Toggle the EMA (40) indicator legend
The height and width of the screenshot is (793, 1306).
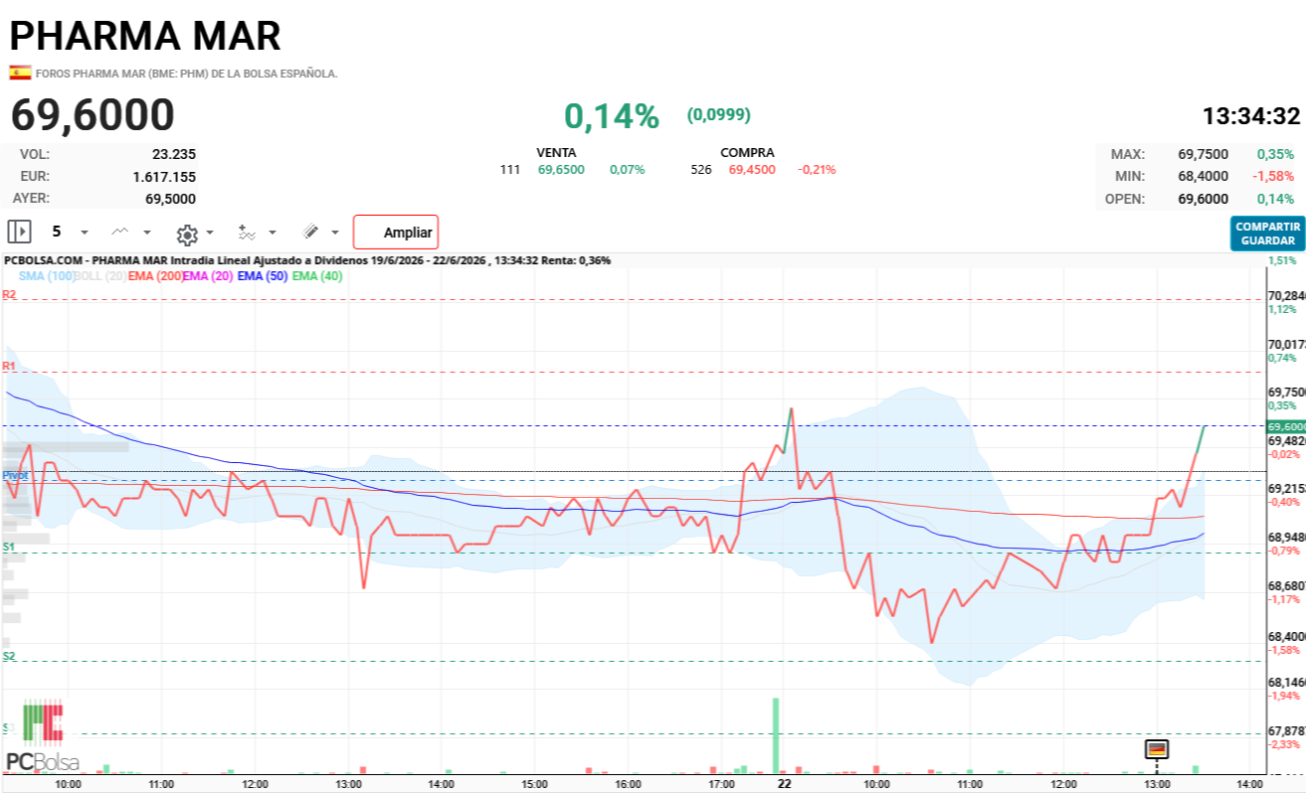[317, 276]
